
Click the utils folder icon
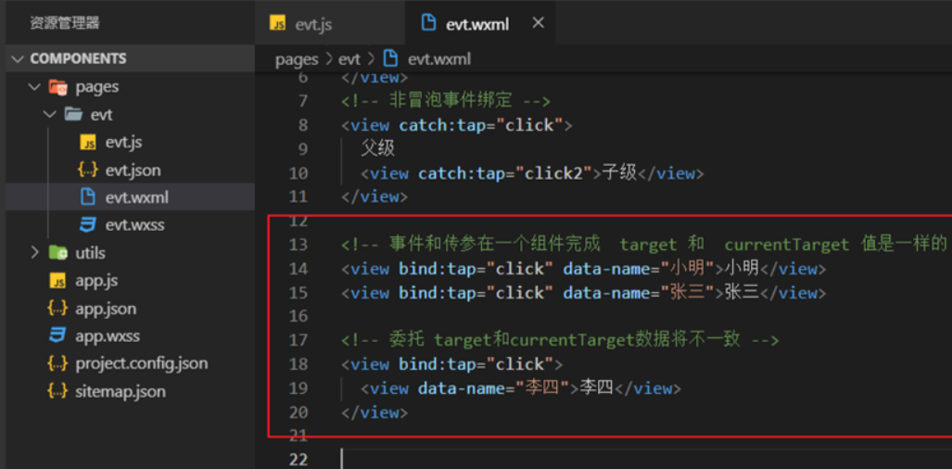(57, 252)
